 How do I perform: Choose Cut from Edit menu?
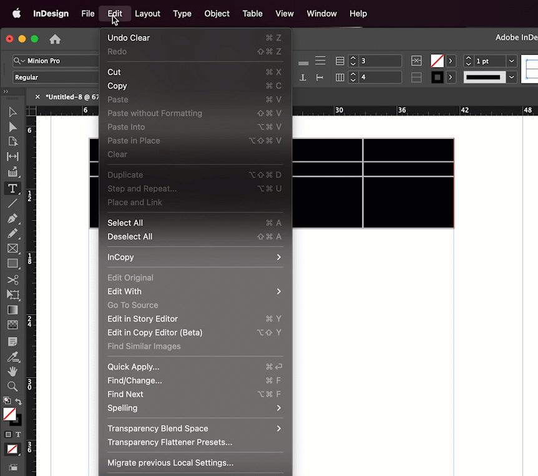(195, 72)
